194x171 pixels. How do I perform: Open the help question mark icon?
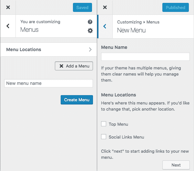tap(90, 22)
